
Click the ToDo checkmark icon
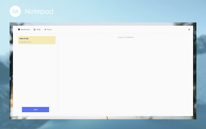(x=35, y=29)
